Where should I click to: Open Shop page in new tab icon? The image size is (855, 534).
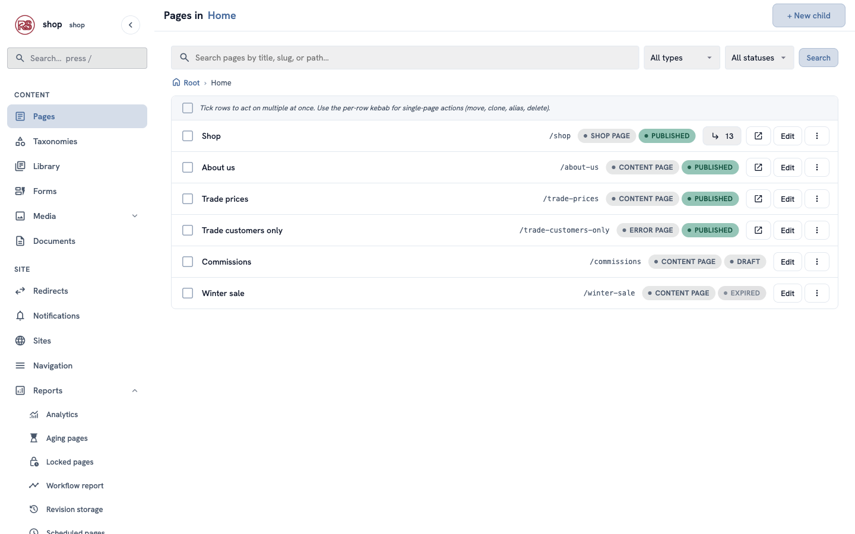coord(758,136)
